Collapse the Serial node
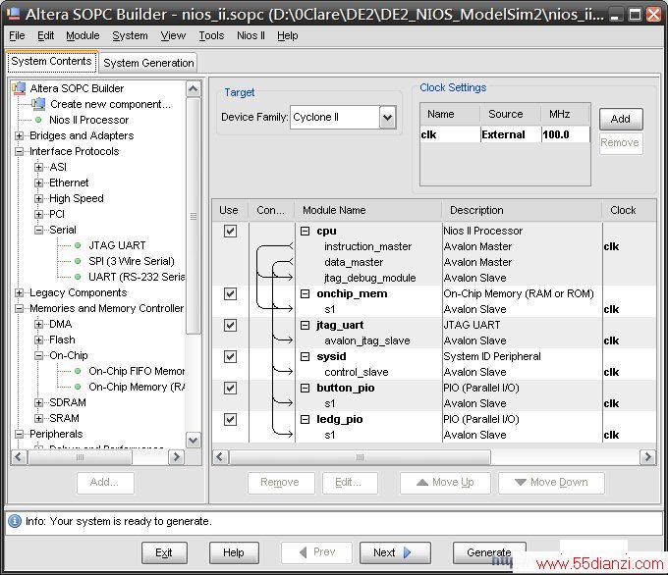 click(x=38, y=230)
